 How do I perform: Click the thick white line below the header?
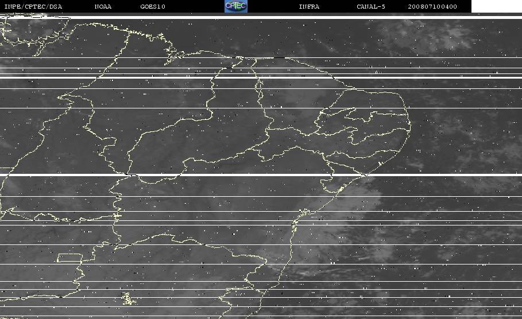(x=261, y=17)
